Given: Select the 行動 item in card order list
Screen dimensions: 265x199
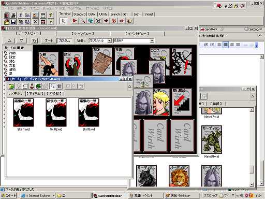Looking at the screenshot, I should 12,53.
